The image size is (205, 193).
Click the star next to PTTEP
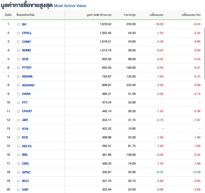pyautogui.click(x=18, y=68)
